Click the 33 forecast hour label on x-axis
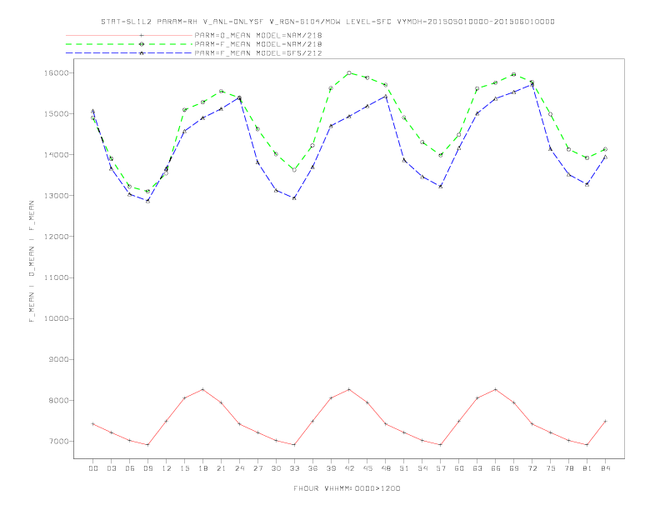Viewport: 660px width, 510px height. click(x=294, y=468)
